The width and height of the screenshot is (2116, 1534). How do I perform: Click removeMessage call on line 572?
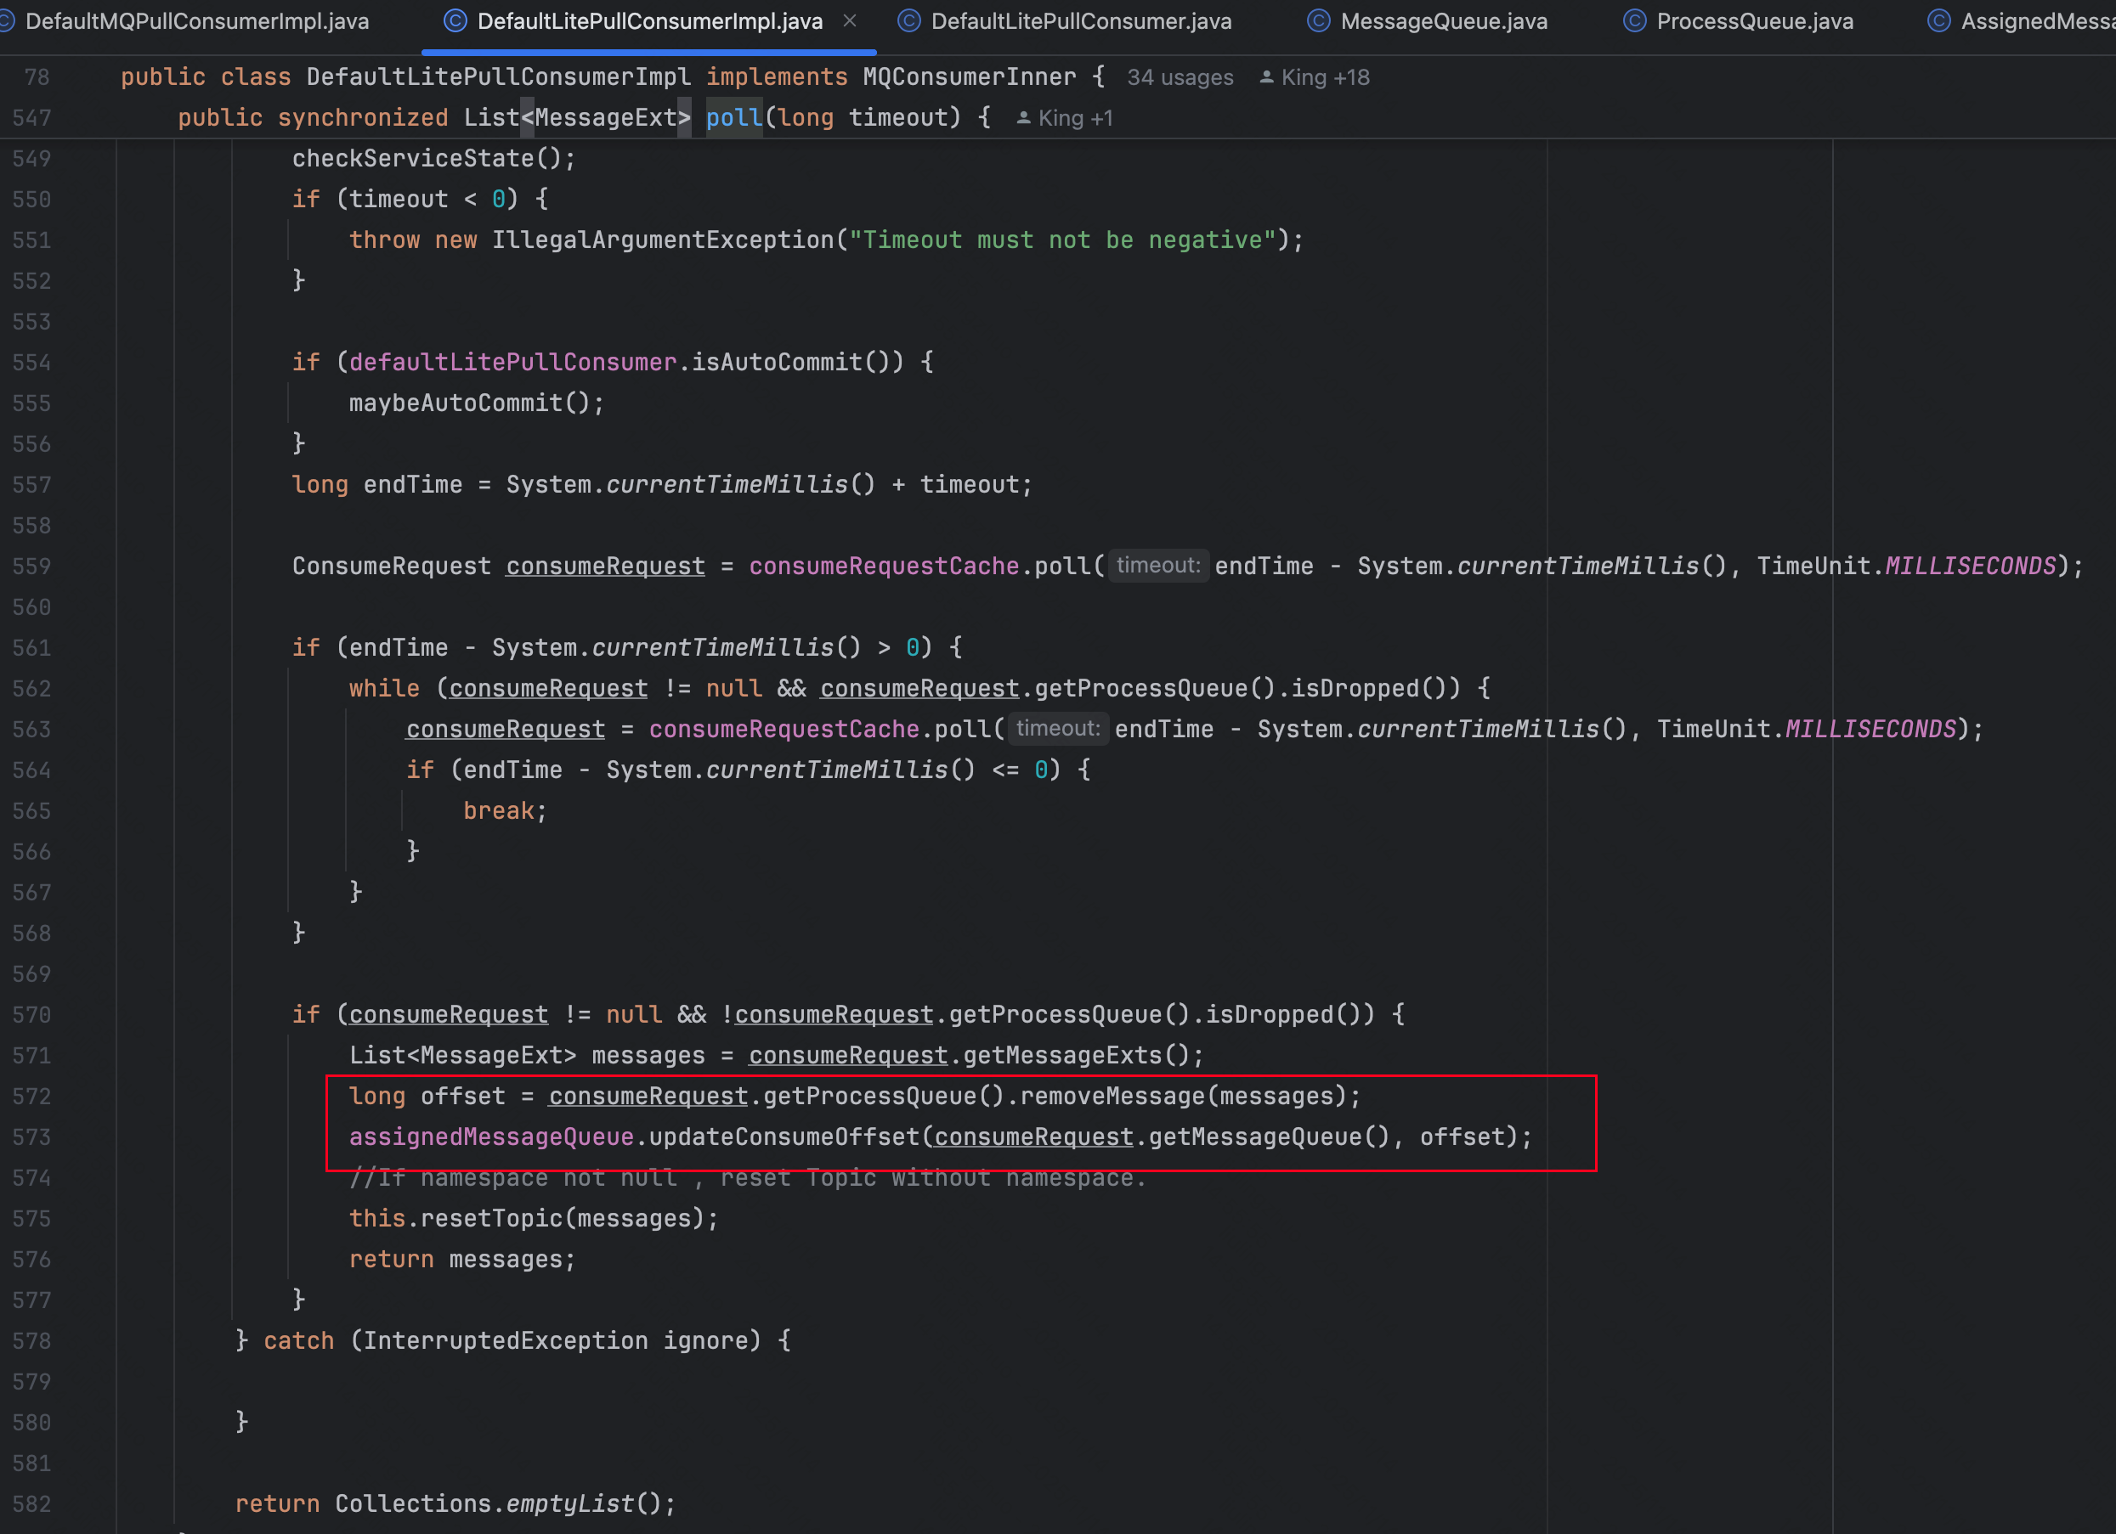[x=1112, y=1096]
